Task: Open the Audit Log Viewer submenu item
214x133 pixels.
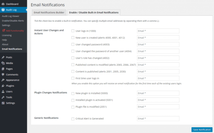Action: pos(11,16)
